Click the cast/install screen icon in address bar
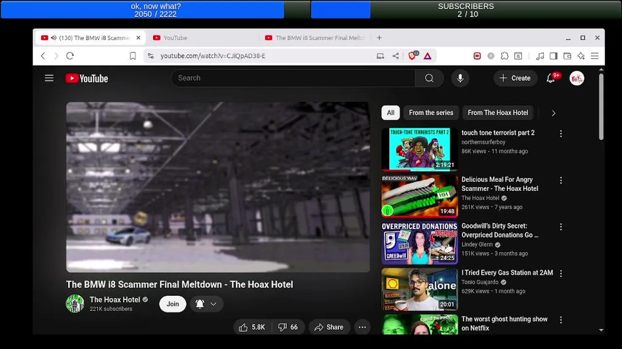The width and height of the screenshot is (622, 349). 380,56
